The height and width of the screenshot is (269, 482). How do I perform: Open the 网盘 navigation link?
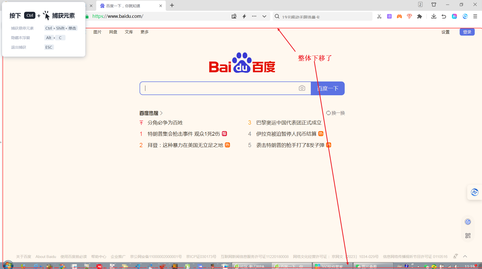tap(113, 32)
